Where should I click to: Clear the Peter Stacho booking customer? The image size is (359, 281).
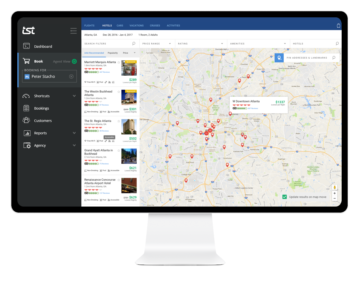click(71, 77)
